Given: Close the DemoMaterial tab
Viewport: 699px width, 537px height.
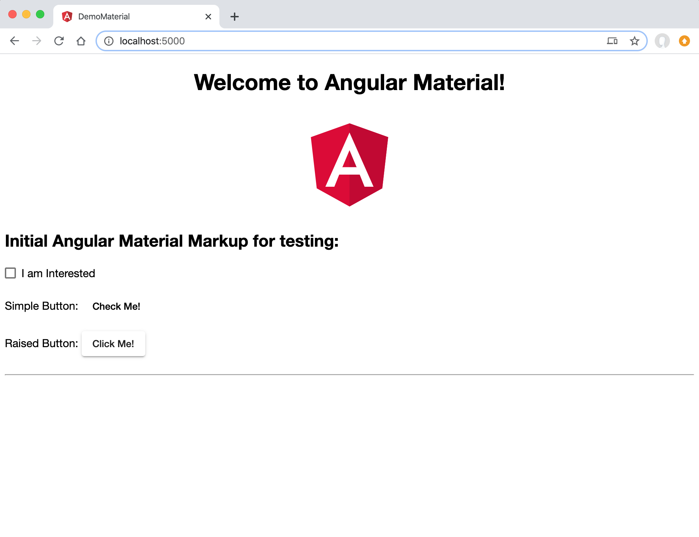Looking at the screenshot, I should pyautogui.click(x=208, y=17).
